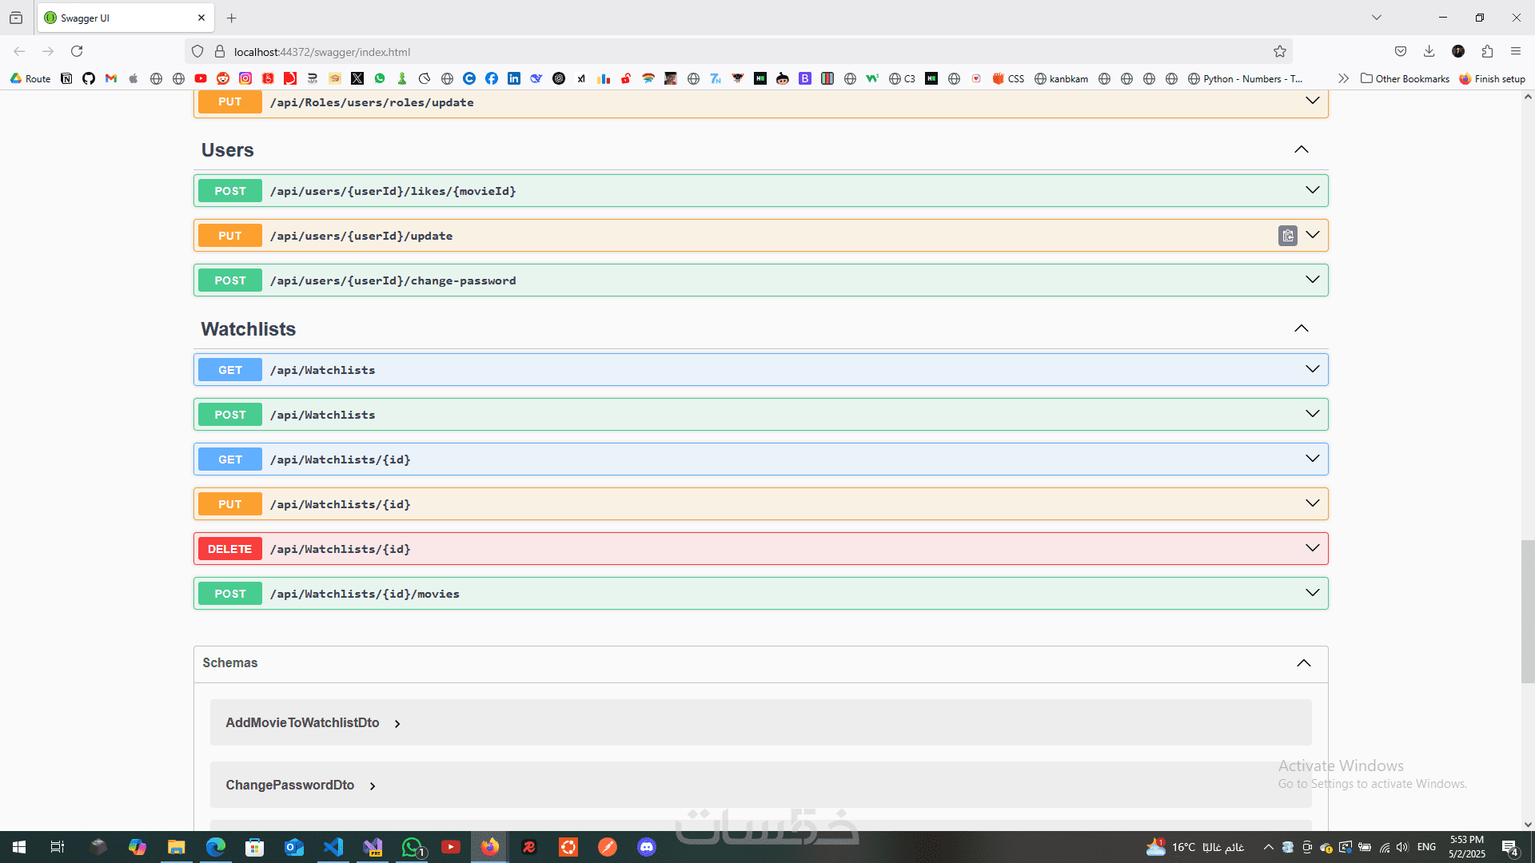The height and width of the screenshot is (863, 1535).
Task: Open the Firefox application menu
Action: click(1515, 52)
